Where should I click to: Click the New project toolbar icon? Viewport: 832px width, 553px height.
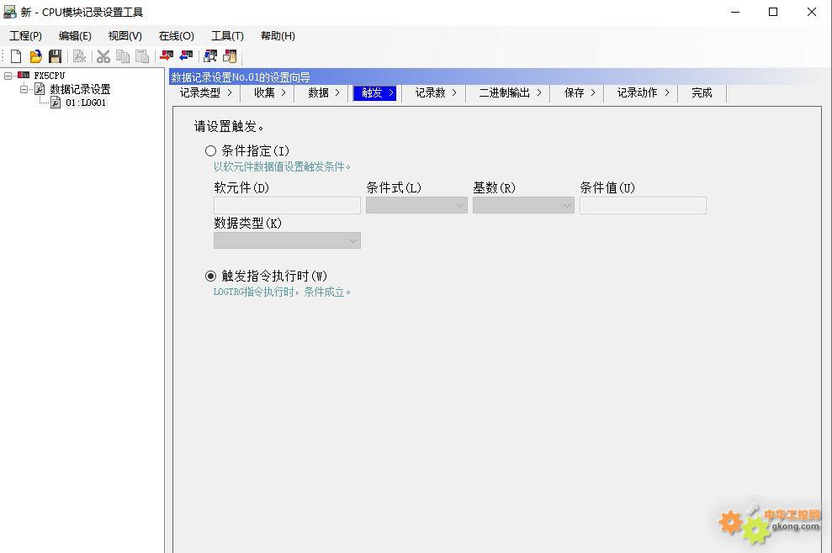16,56
